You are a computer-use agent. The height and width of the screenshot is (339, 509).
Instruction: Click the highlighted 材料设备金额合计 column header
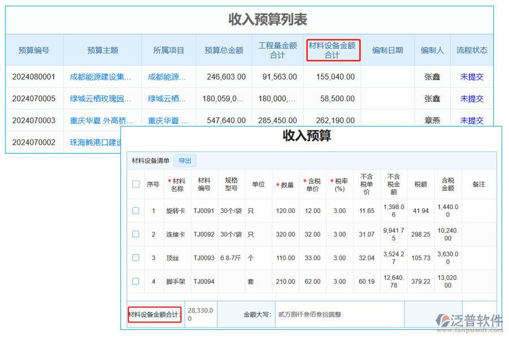[333, 50]
